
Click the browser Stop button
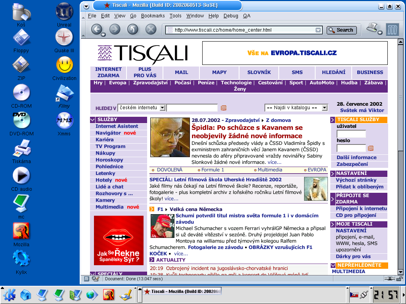tap(151, 29)
